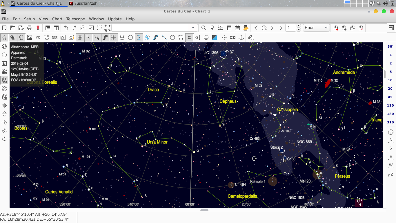The width and height of the screenshot is (396, 223).
Task: Toggle nebulae display with the galaxy icon
Action: (x=13, y=37)
